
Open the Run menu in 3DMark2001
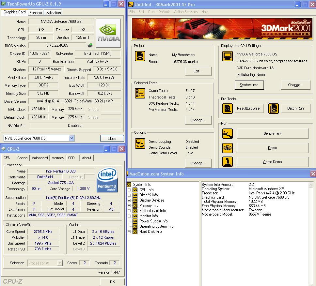click(x=151, y=12)
